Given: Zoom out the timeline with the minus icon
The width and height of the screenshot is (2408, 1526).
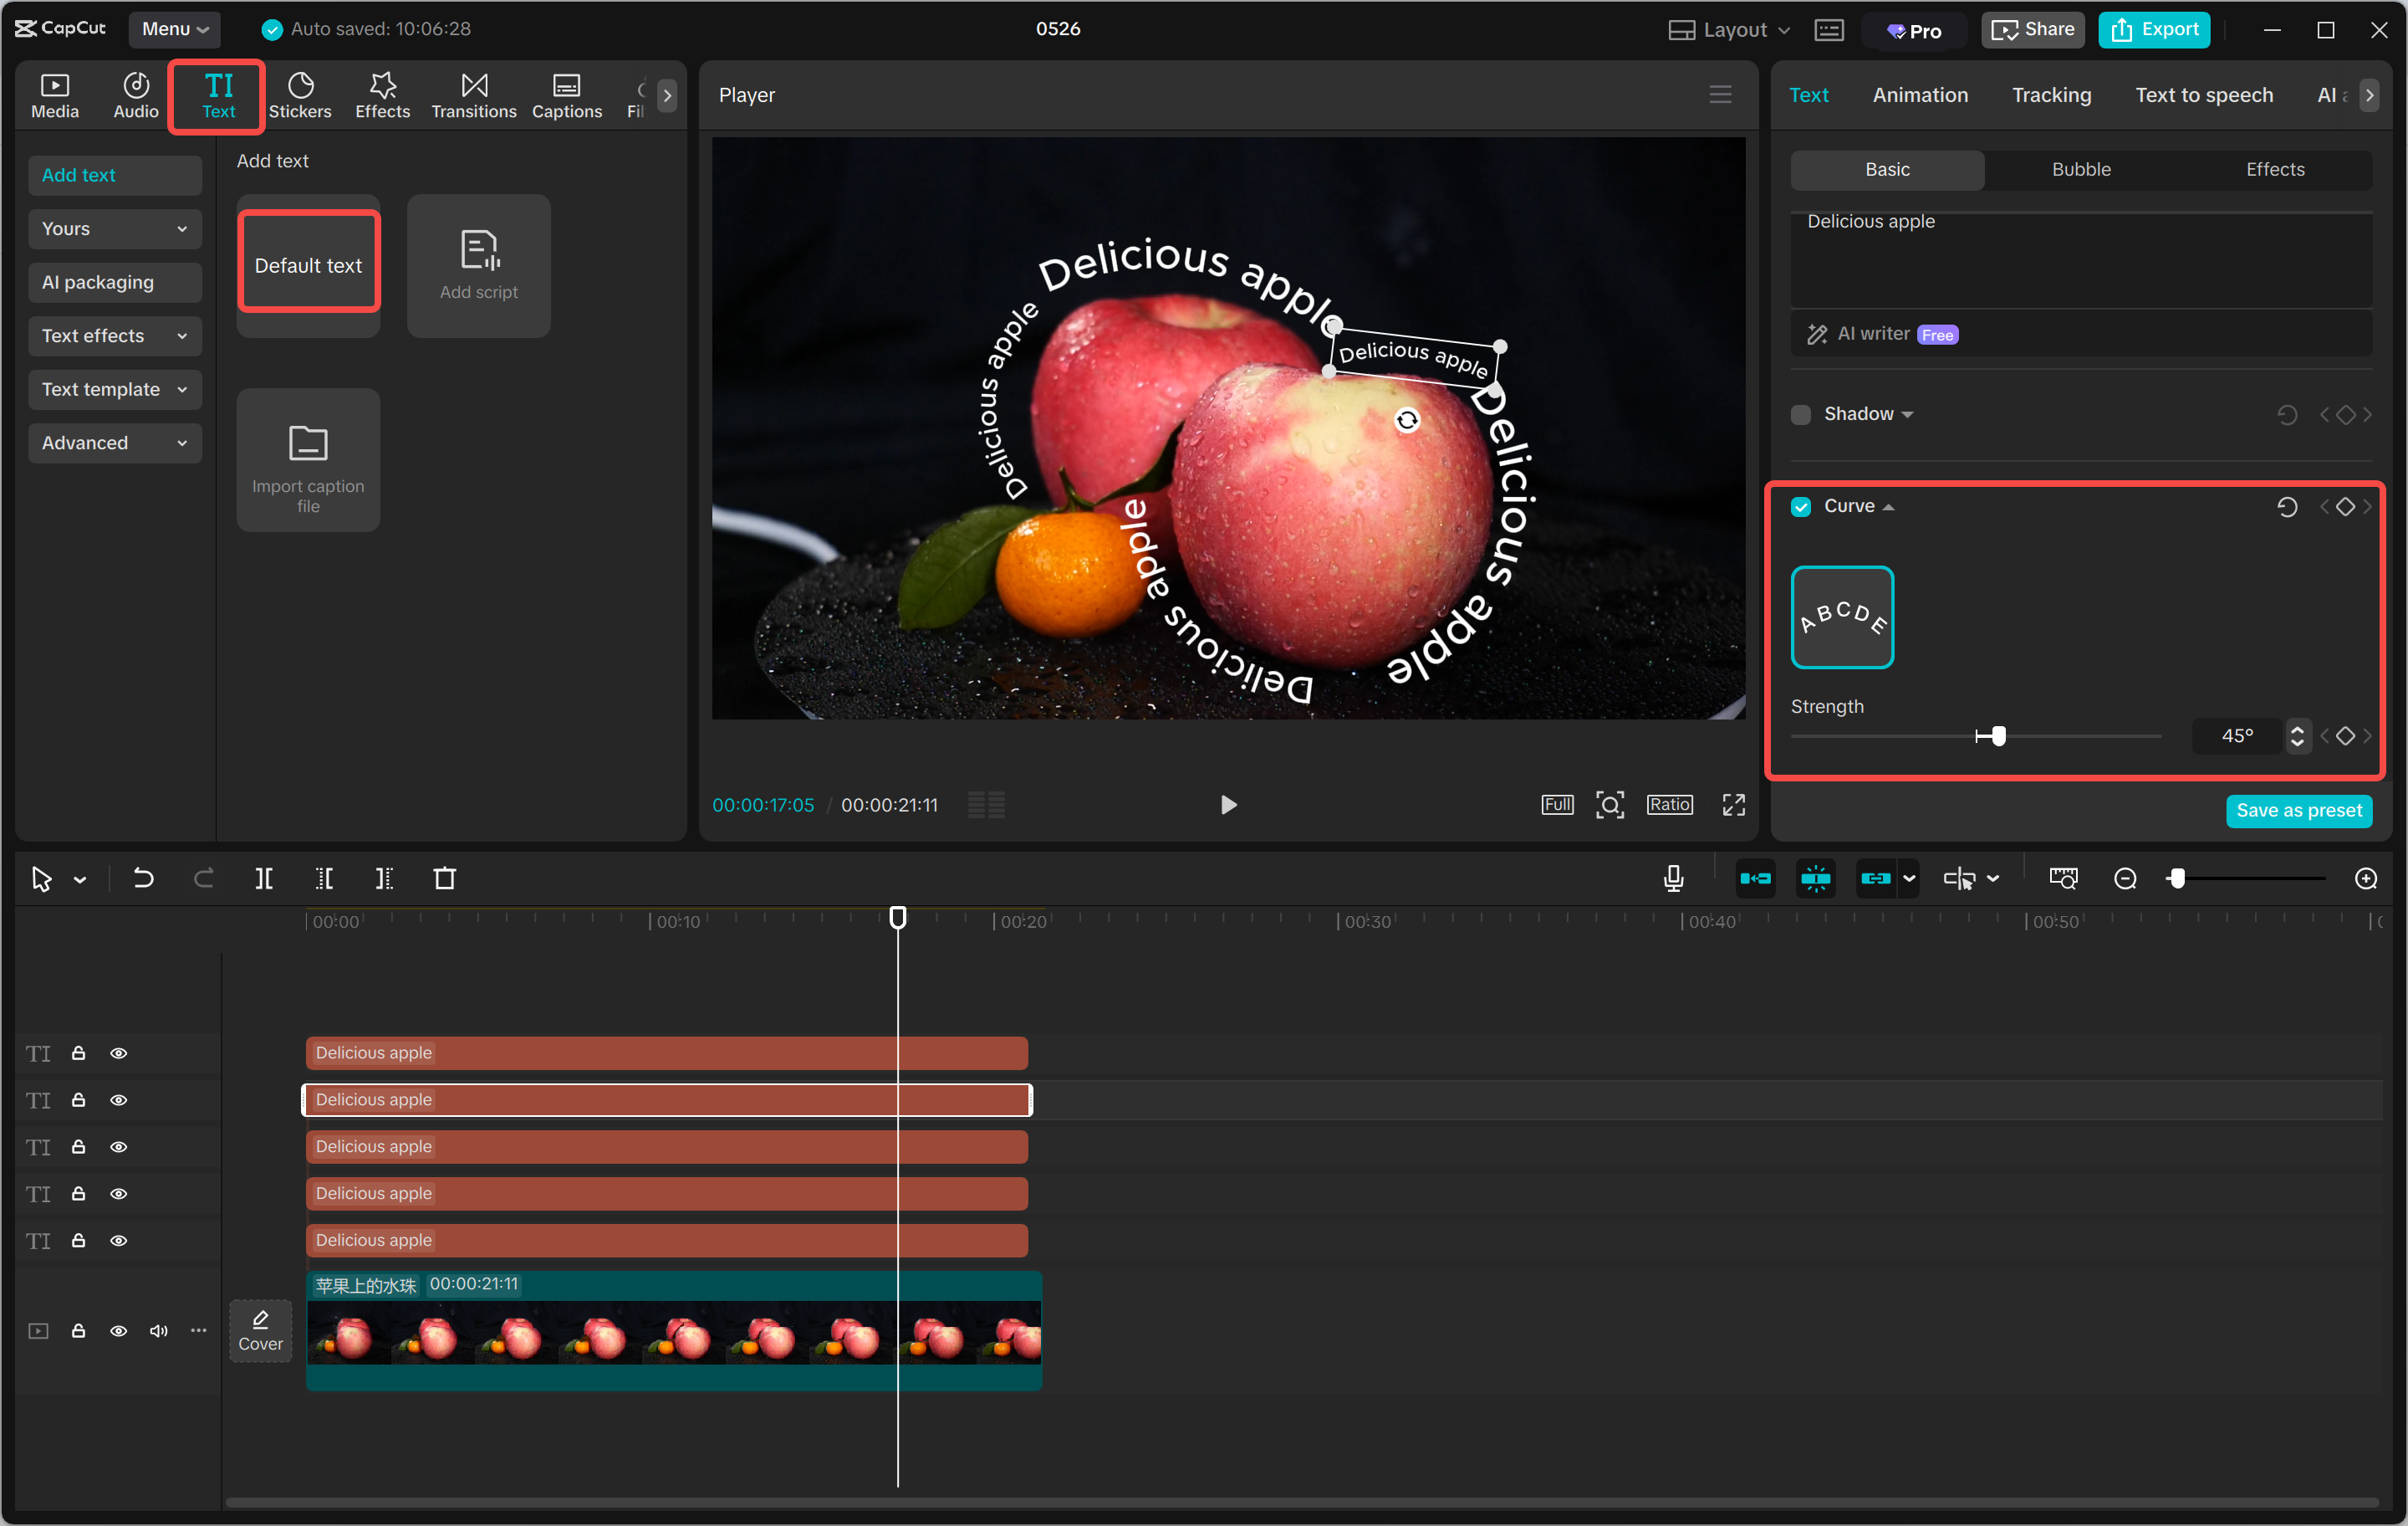Looking at the screenshot, I should [x=2124, y=878].
